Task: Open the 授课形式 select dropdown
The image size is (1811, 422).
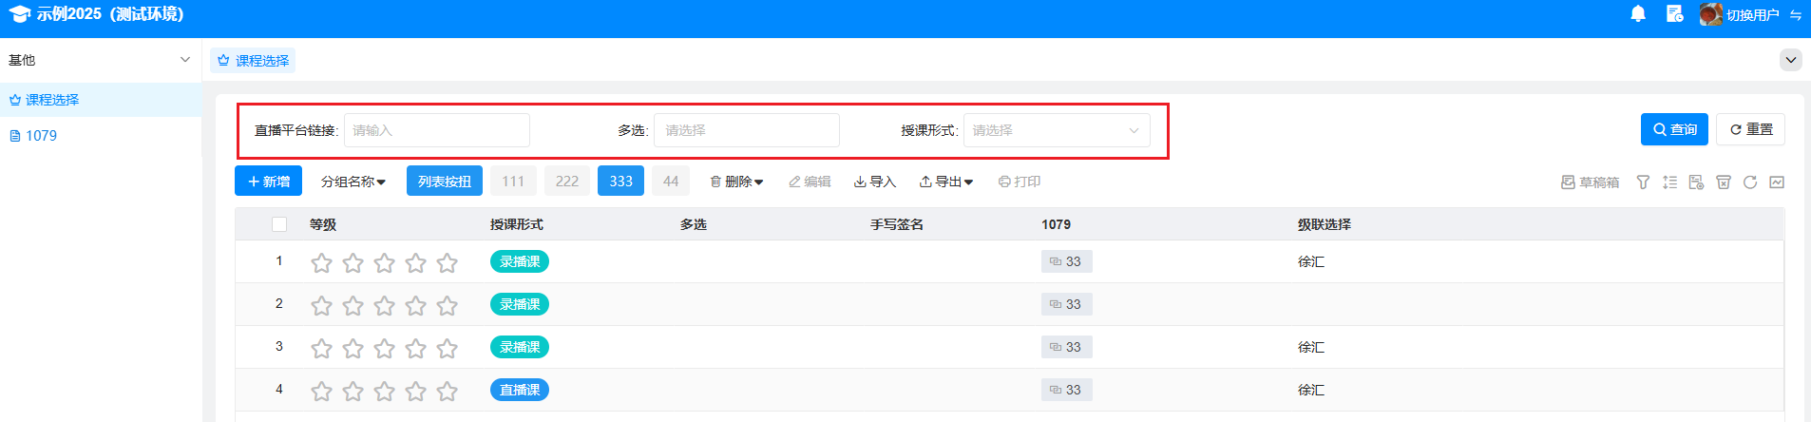Action: tap(1056, 130)
